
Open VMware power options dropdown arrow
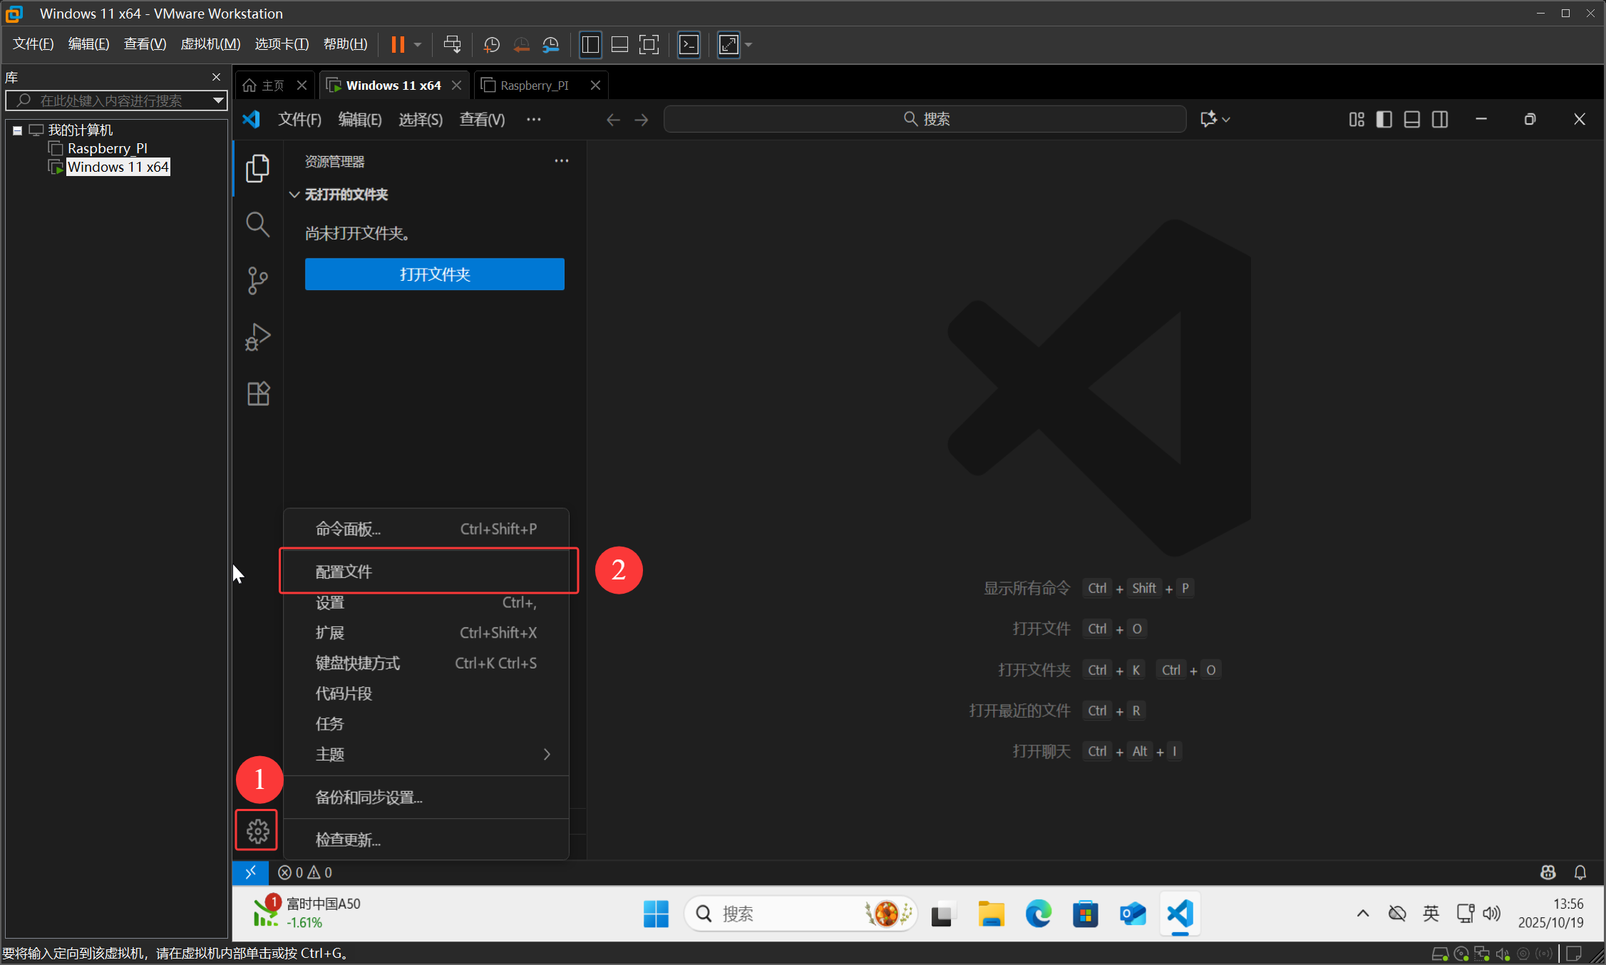[418, 45]
